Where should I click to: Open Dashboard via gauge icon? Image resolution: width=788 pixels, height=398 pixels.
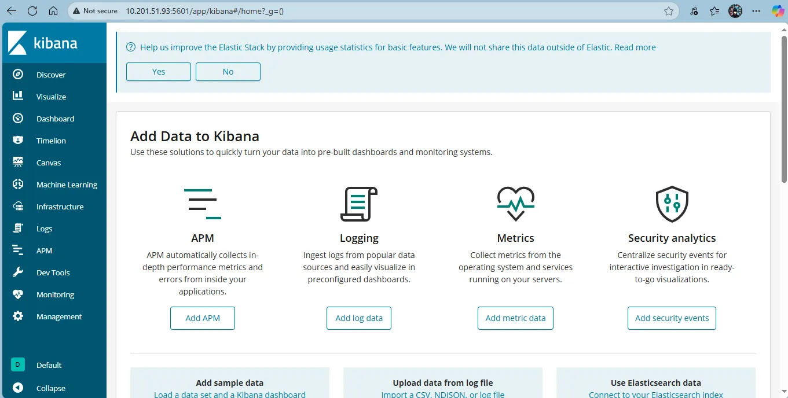click(18, 118)
